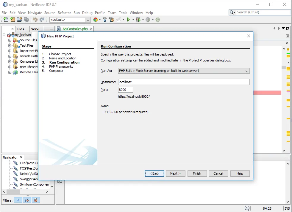The image size is (292, 212).
Task: Click the Cancel button
Action: 218,173
